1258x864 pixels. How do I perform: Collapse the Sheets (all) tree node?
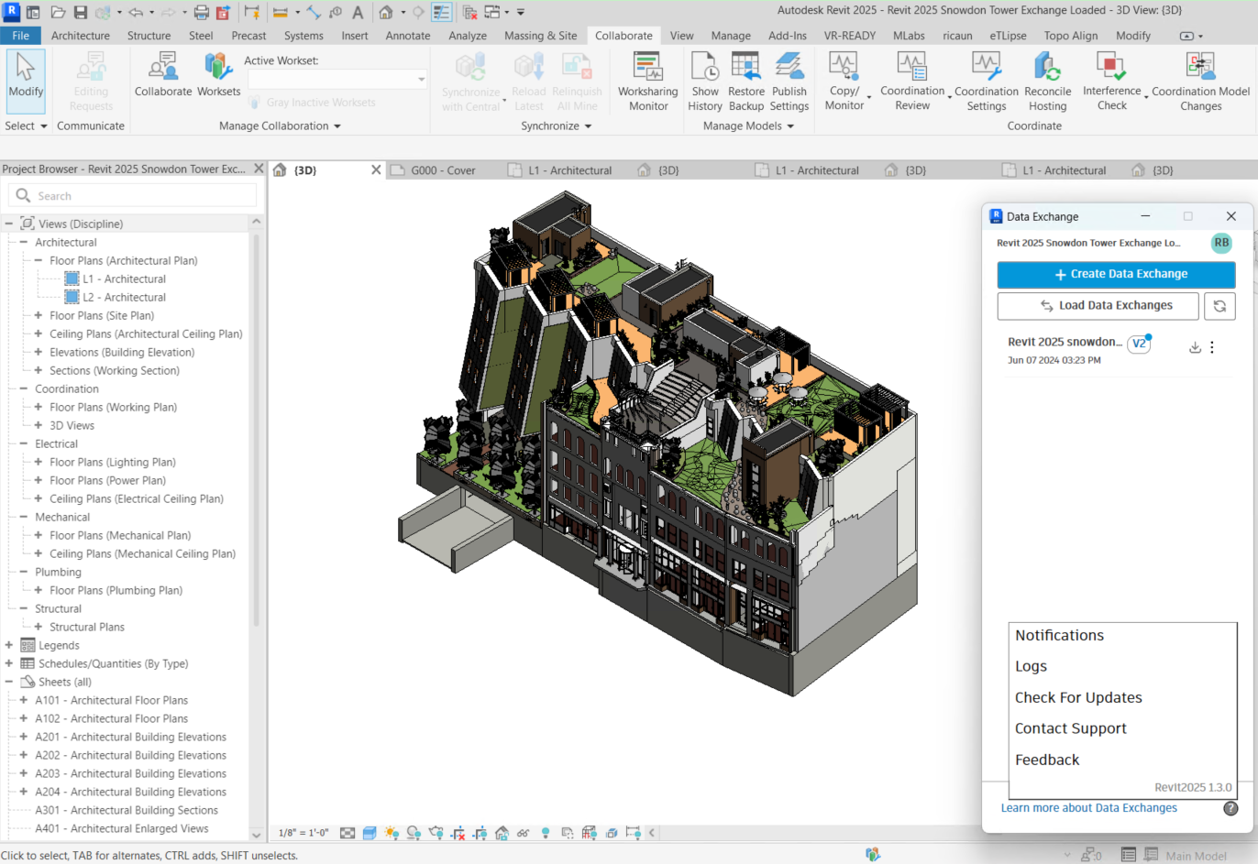pyautogui.click(x=9, y=682)
